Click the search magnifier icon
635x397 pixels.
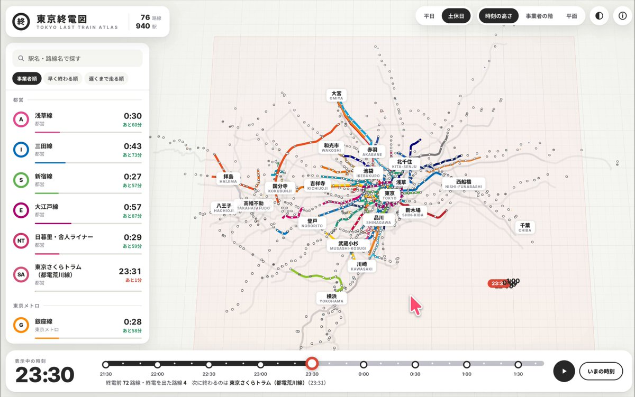coord(22,59)
